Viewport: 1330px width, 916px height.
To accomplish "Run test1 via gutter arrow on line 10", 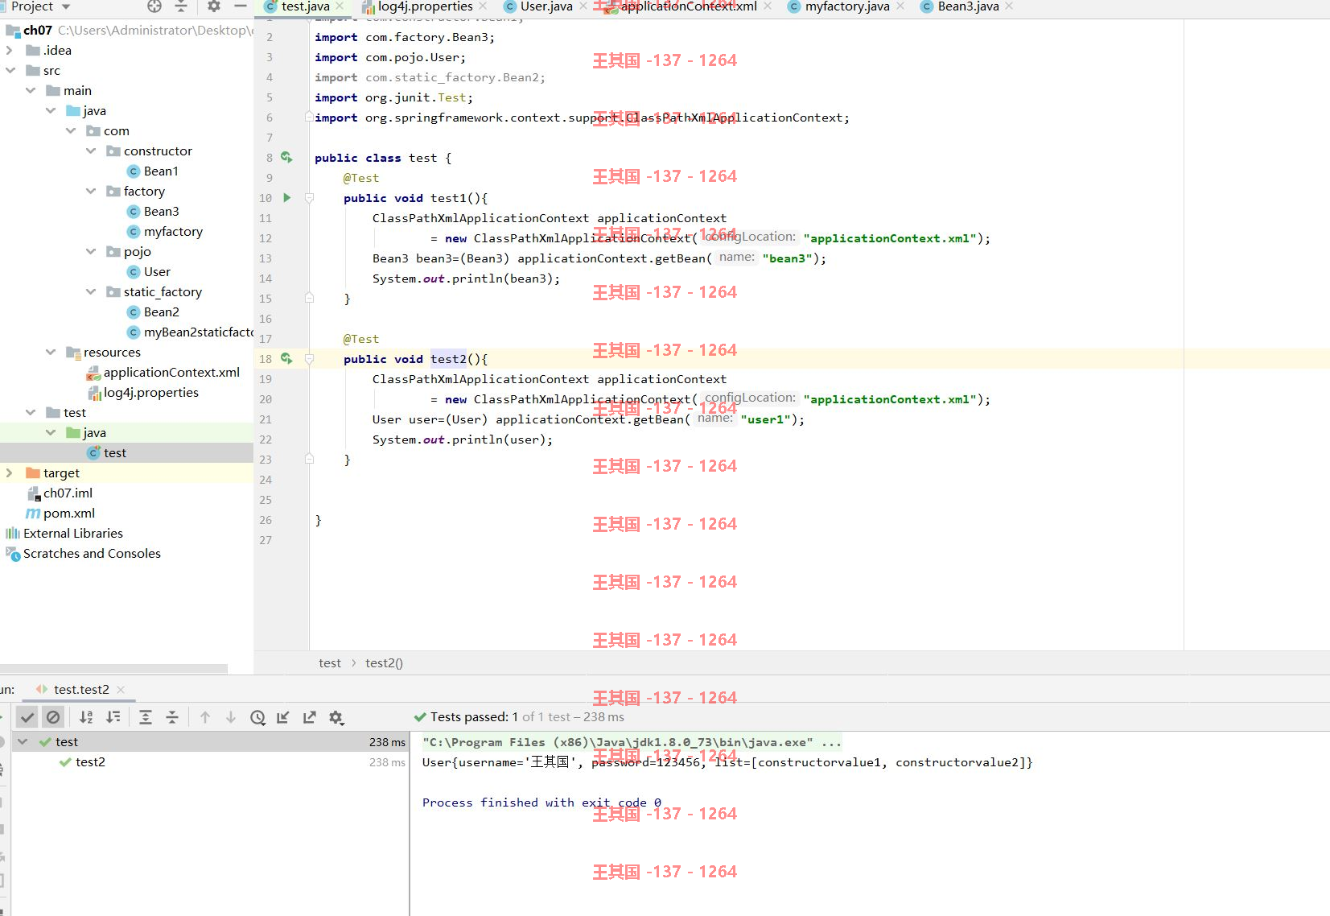I will 286,198.
